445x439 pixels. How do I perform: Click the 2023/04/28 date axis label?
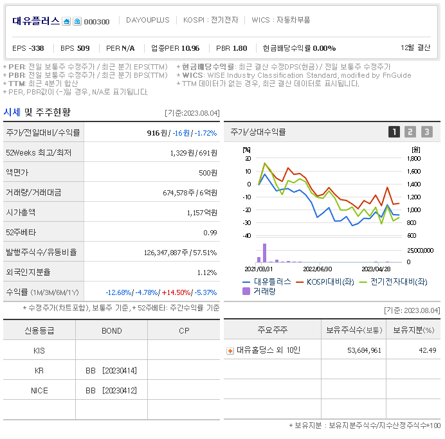click(376, 269)
